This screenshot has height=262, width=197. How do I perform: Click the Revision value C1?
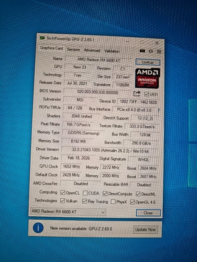tap(123, 69)
